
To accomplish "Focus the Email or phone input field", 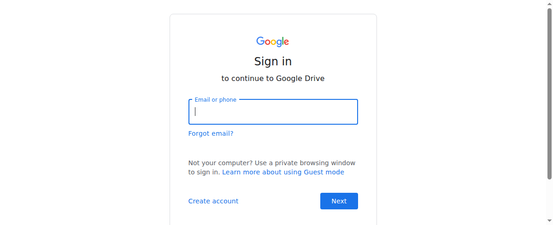I will tap(273, 112).
